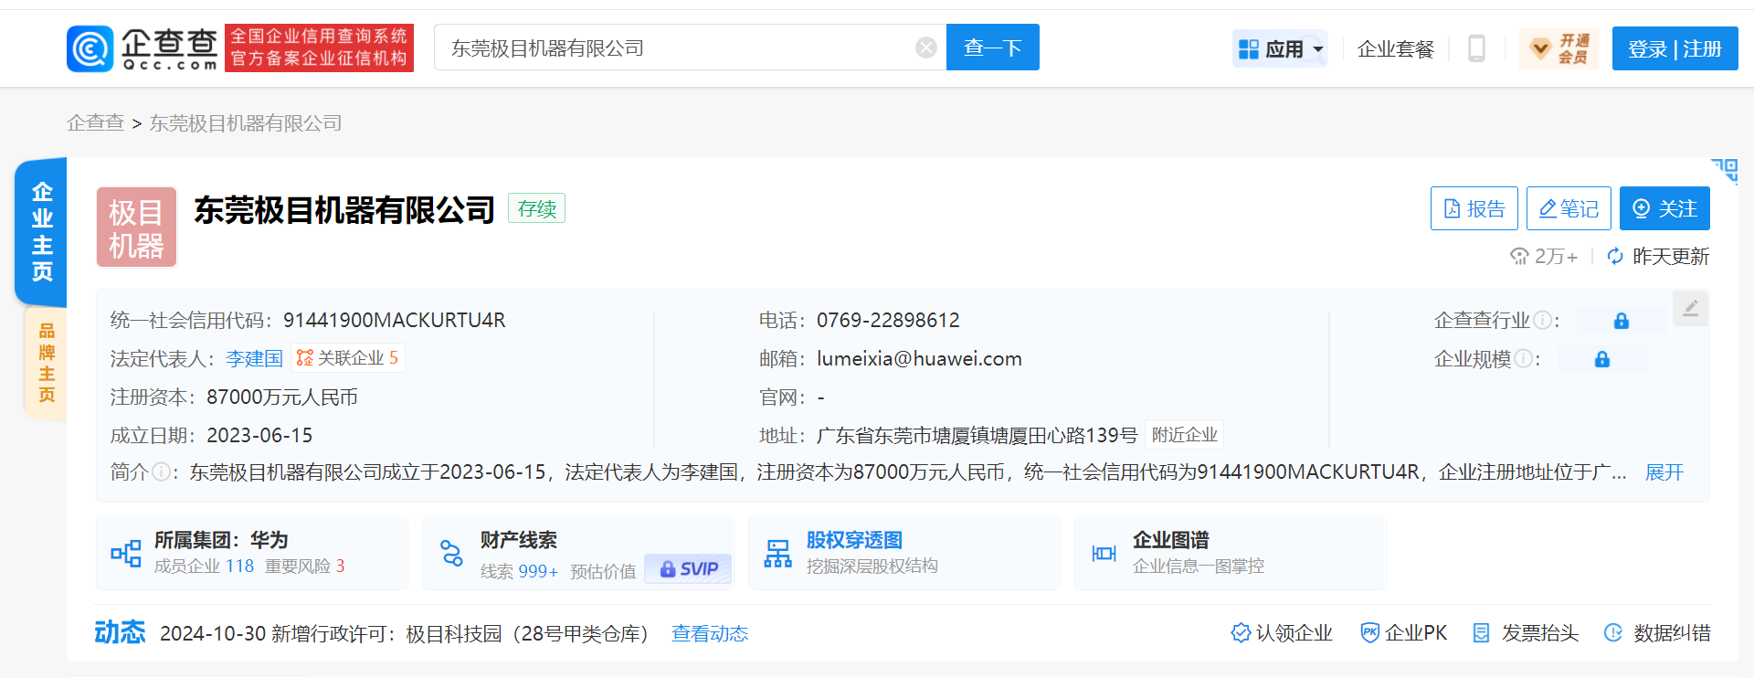Screen dimensions: 1754x678
Task: Click the 查一下 search button
Action: click(992, 48)
